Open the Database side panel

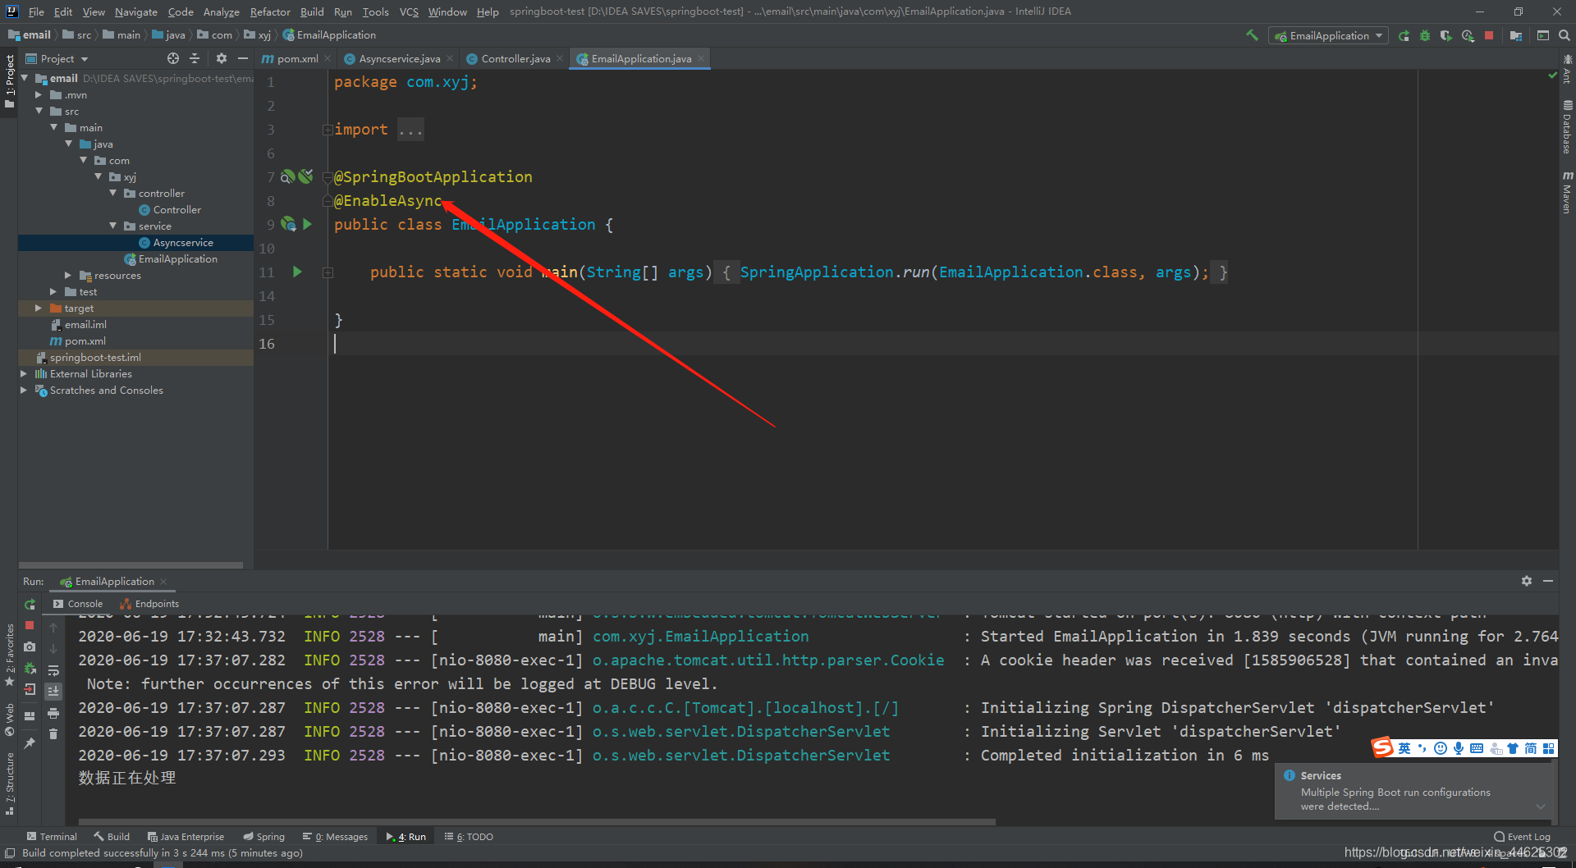1567,127
